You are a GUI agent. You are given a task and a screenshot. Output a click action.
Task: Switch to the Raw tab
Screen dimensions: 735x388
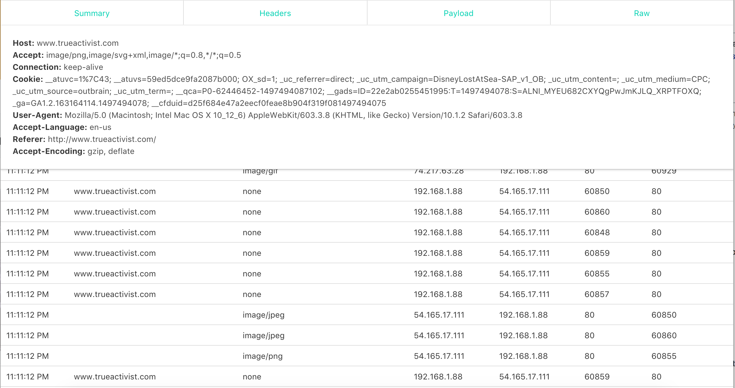[642, 13]
